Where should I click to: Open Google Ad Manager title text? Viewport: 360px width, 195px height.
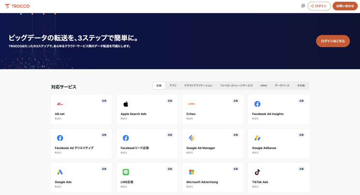201,148
